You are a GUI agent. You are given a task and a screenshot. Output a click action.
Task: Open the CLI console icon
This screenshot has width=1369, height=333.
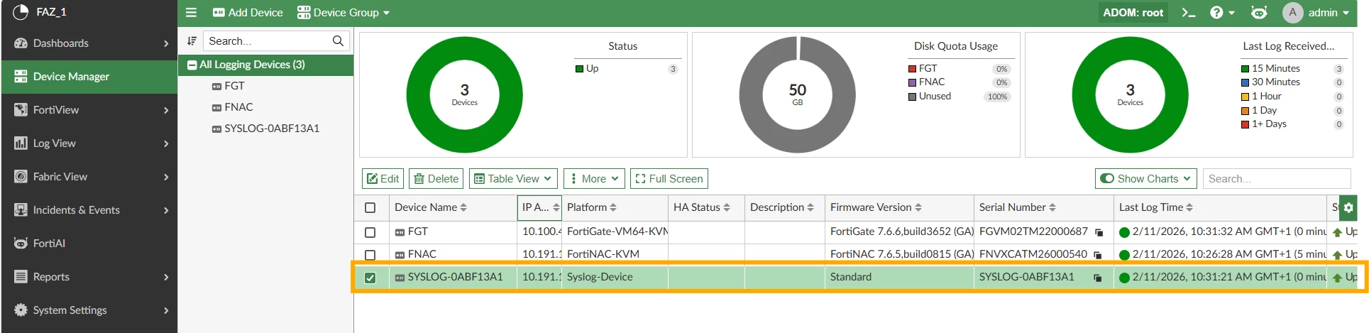point(1188,13)
